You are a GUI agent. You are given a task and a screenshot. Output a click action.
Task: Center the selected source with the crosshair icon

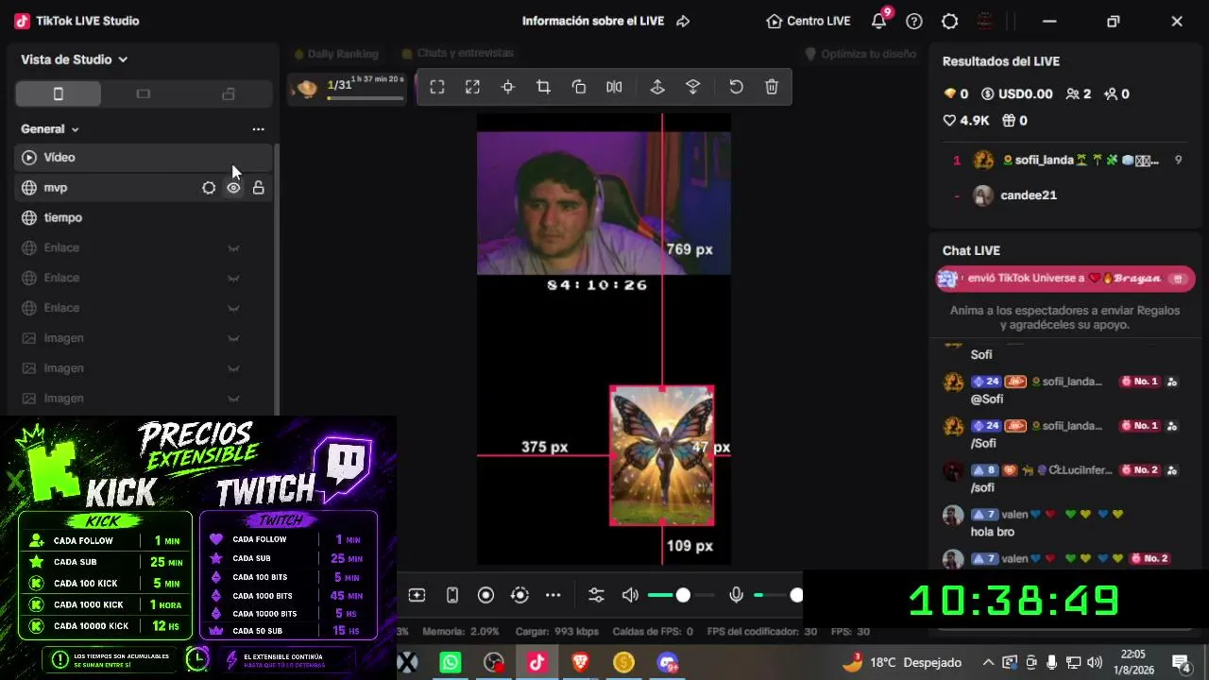508,87
